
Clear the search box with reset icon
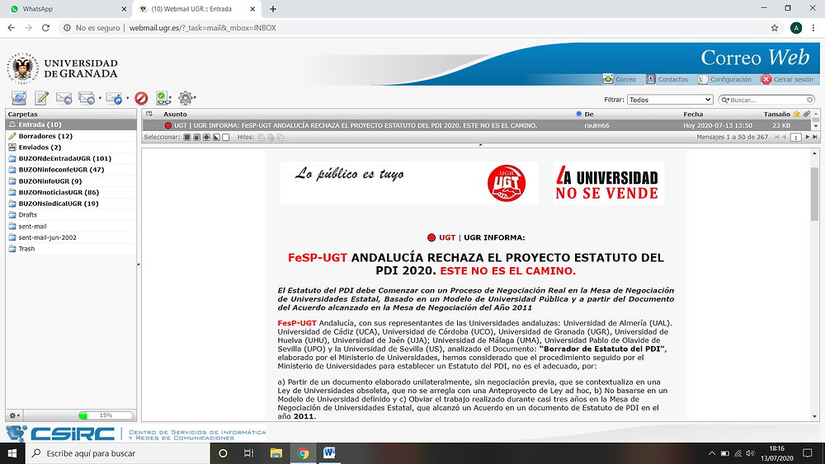tap(810, 100)
